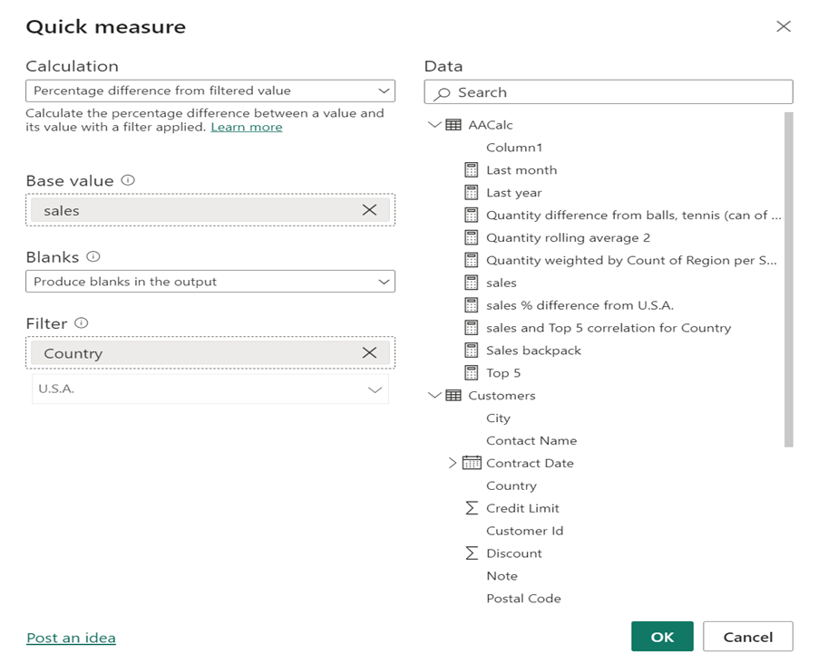Select the Contact Name field

[x=531, y=441]
